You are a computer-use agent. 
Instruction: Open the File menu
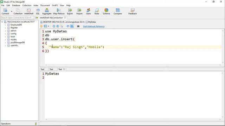pyautogui.click(x=3, y=5)
